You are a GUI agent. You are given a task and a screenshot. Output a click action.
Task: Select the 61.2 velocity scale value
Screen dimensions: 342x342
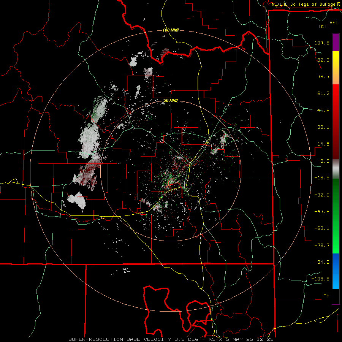point(323,93)
